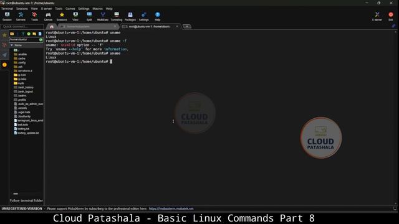Open the Sessions star toolbar icon
The width and height of the screenshot is (399, 224).
(62, 16)
